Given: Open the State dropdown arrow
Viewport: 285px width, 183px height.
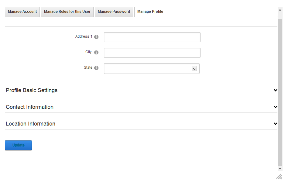Looking at the screenshot, I should 194,69.
